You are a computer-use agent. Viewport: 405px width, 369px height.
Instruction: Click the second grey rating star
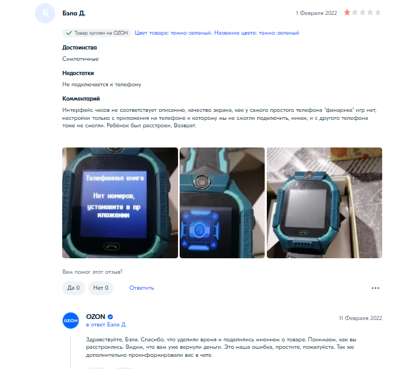[355, 12]
